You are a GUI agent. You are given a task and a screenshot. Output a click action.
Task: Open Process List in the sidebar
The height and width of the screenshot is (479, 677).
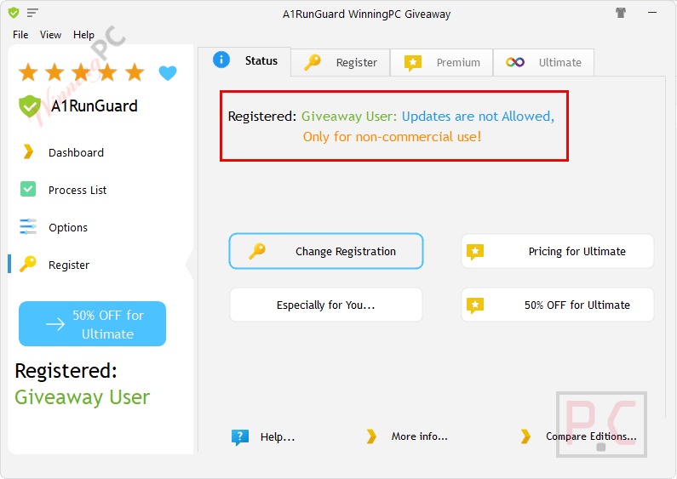(x=77, y=191)
